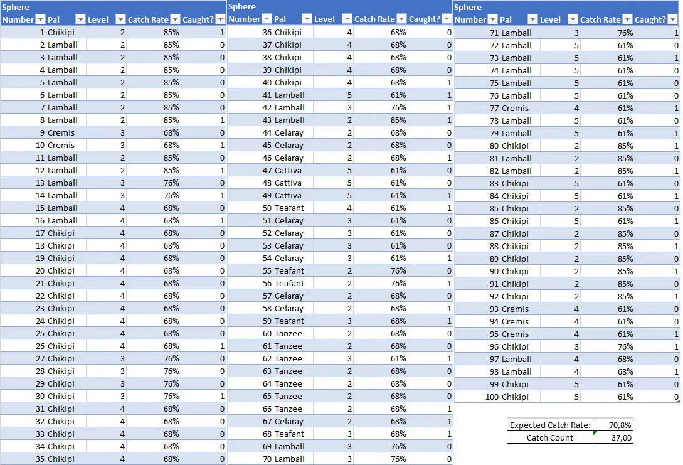
Task: Open Level filter in middle table
Action: pyautogui.click(x=347, y=19)
